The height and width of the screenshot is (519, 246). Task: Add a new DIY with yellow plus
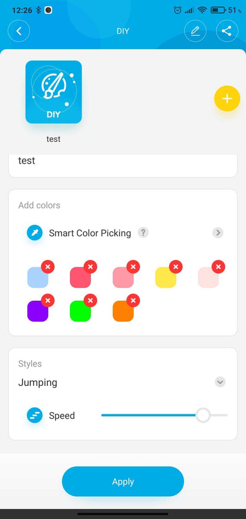(x=227, y=99)
